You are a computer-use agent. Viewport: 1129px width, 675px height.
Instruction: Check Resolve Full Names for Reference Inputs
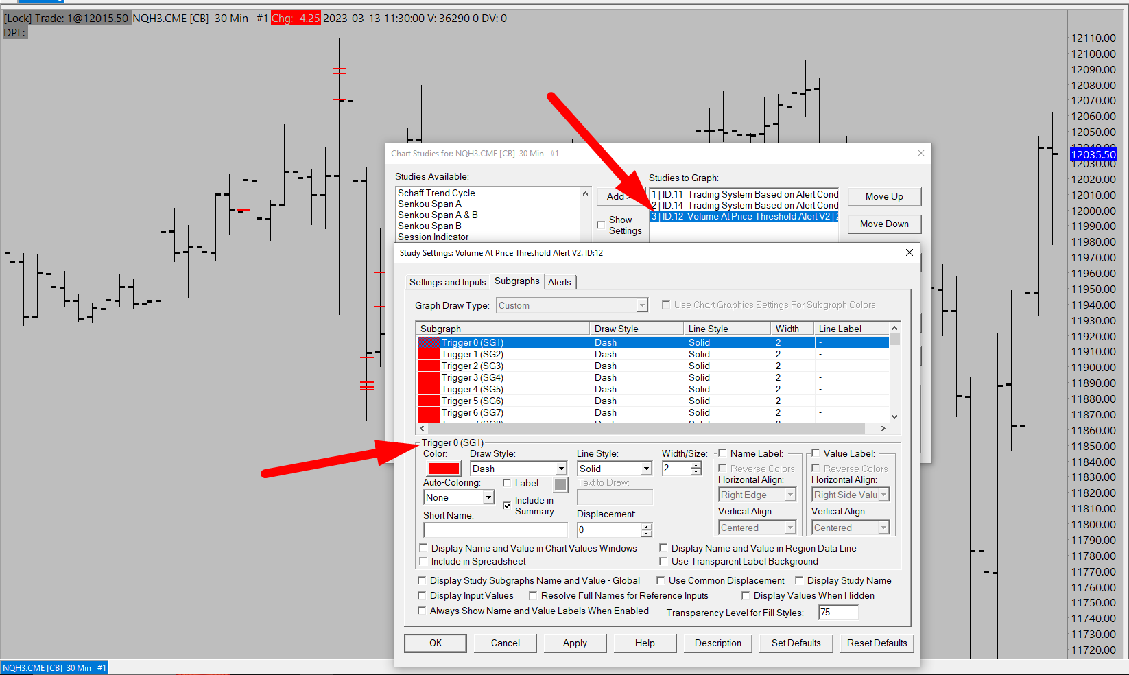point(533,595)
